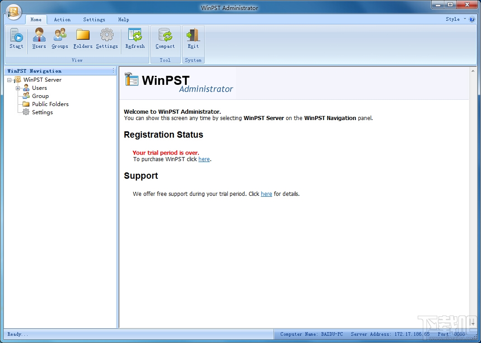Screen dimensions: 481x343
Task: Open the Users view in ribbon
Action: pos(39,39)
